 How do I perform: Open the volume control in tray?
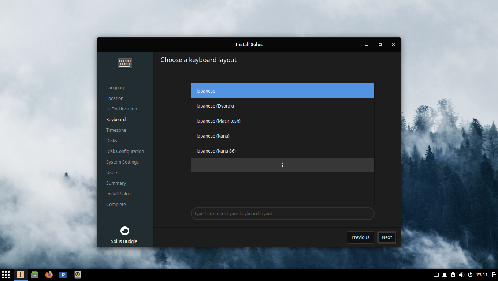pos(461,275)
